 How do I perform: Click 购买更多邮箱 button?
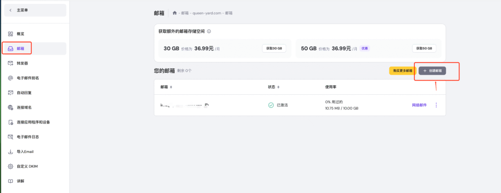pyautogui.click(x=403, y=71)
